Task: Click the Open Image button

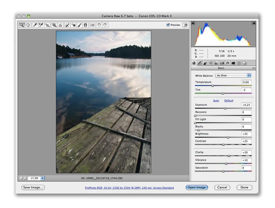Action: (197, 187)
